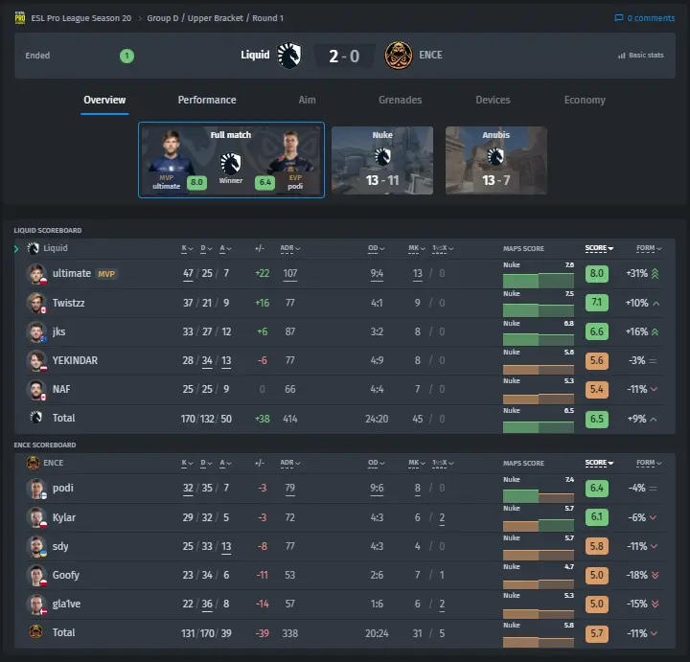
Task: Sort Liquid scoreboard by SCORE column
Action: pyautogui.click(x=599, y=248)
